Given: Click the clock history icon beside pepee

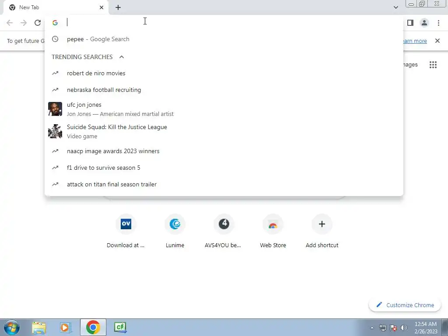Looking at the screenshot, I should pyautogui.click(x=55, y=39).
